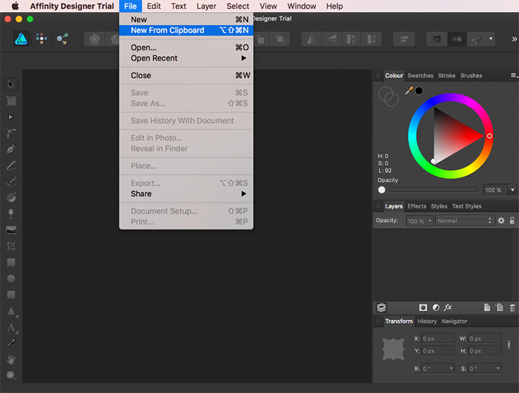The width and height of the screenshot is (519, 393).
Task: Select the Fill gradient tool
Action: [x=11, y=198]
